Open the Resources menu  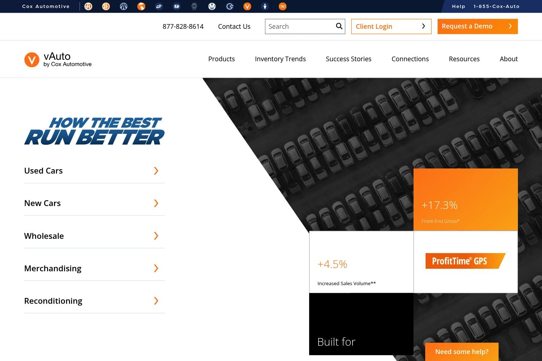point(464,59)
